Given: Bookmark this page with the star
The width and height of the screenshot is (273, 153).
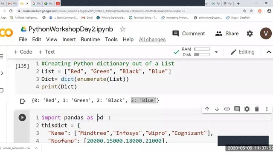Looking at the screenshot, I should coord(251,11).
